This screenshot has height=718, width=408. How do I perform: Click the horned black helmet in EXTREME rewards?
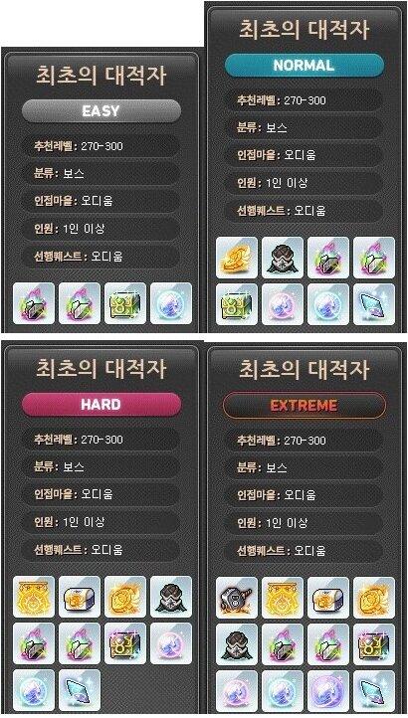click(x=237, y=598)
